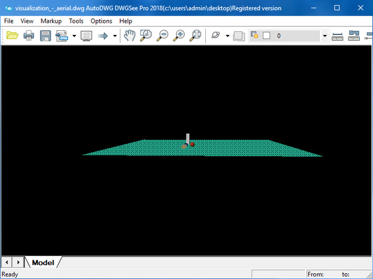
Task: Click the measure distance ruler icon
Action: tap(337, 36)
